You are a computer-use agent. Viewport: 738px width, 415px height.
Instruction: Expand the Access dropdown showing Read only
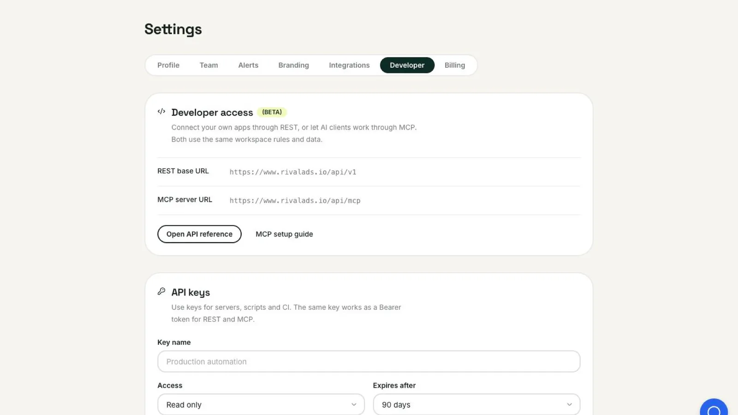coord(261,404)
